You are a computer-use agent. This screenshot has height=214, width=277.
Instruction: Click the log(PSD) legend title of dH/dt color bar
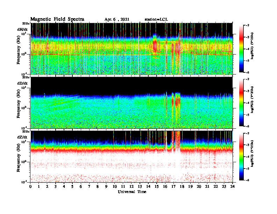pyautogui.click(x=252, y=45)
